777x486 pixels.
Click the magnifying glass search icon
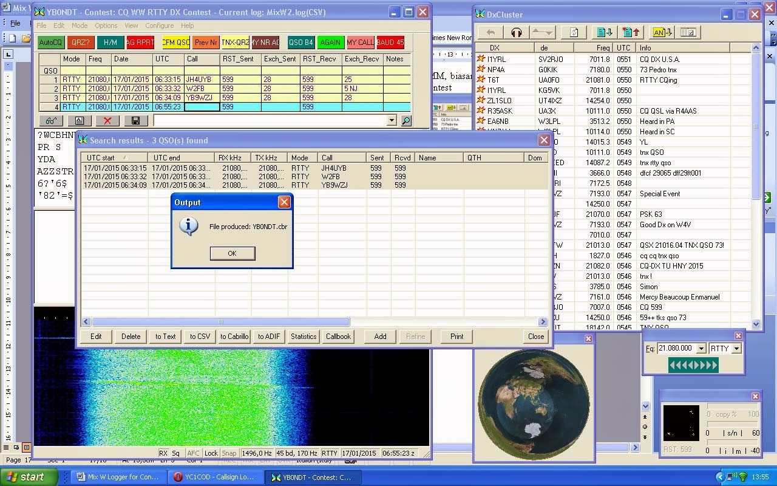tap(406, 121)
